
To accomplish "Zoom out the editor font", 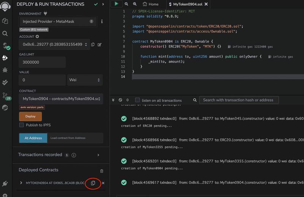I will (x=127, y=4).
